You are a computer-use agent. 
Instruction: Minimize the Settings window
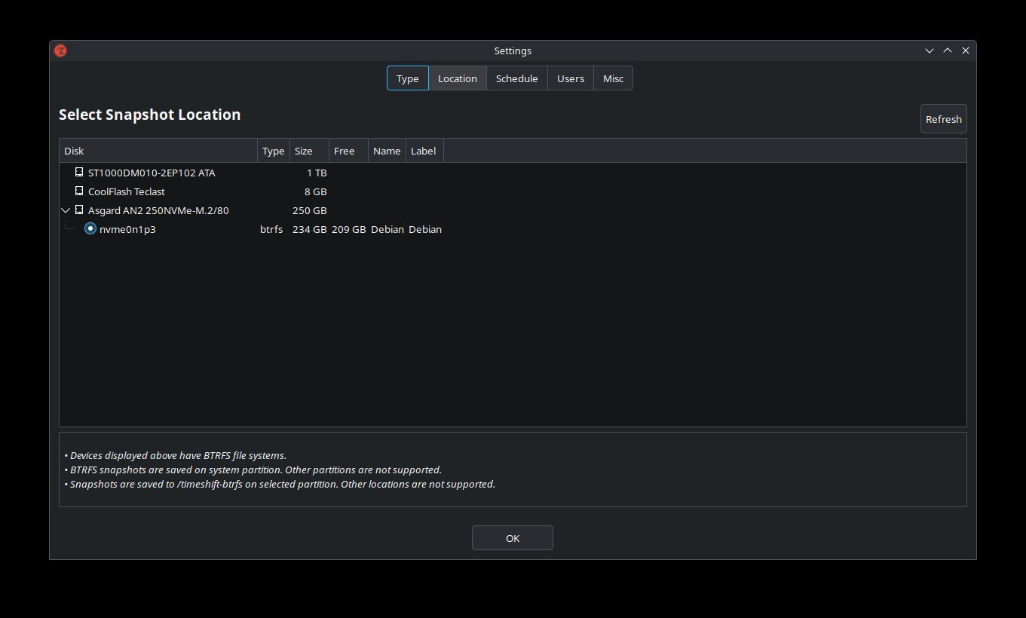coord(930,50)
